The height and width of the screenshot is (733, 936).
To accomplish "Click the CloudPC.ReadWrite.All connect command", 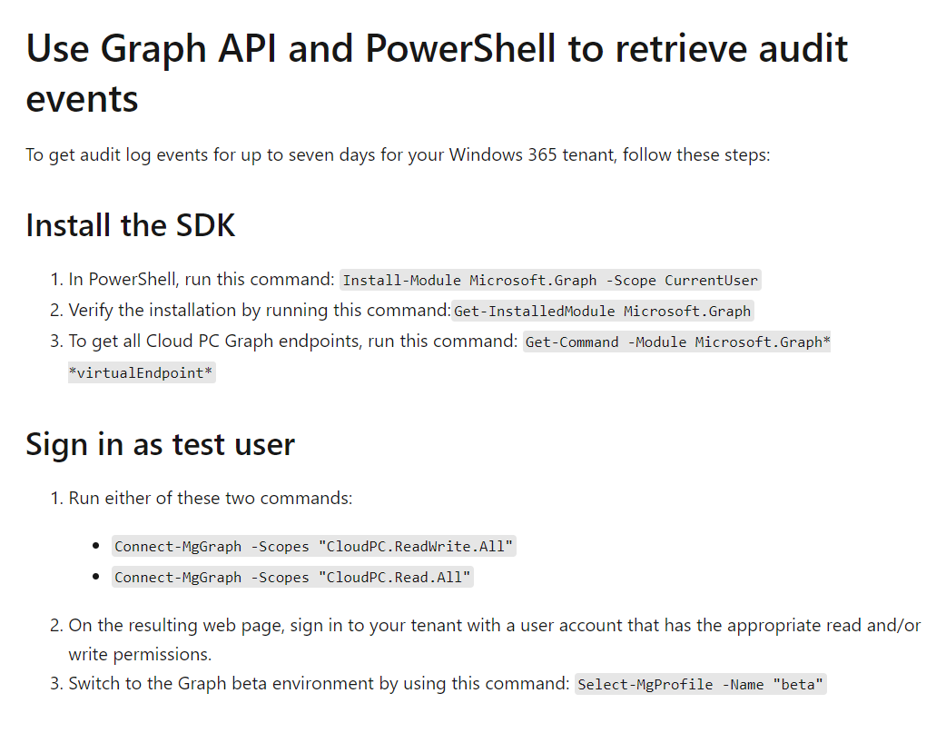I will (x=313, y=547).
